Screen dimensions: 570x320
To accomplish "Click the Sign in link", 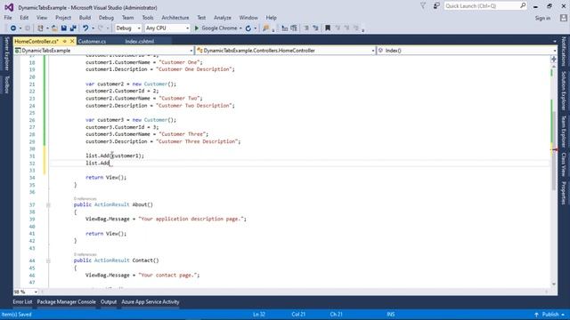I will pos(542,18).
